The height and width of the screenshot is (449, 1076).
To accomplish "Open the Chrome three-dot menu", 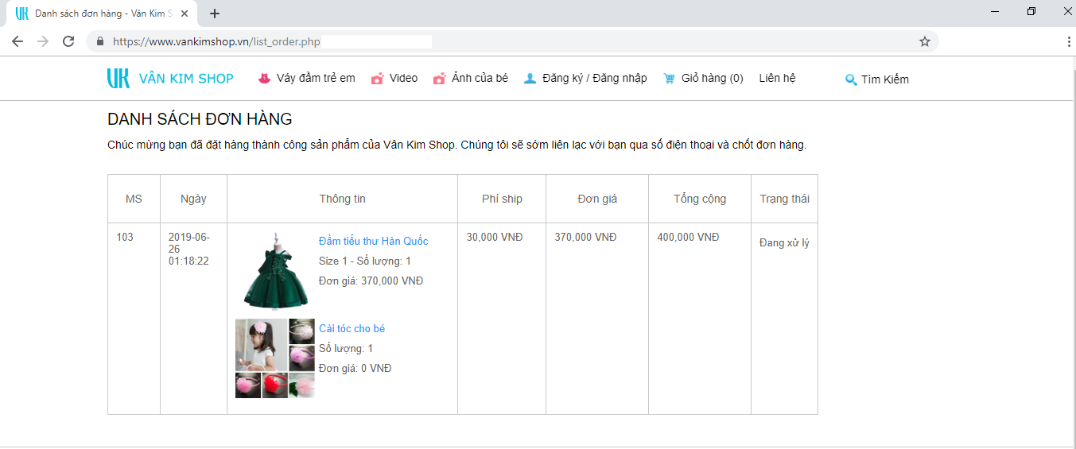I will point(1068,41).
